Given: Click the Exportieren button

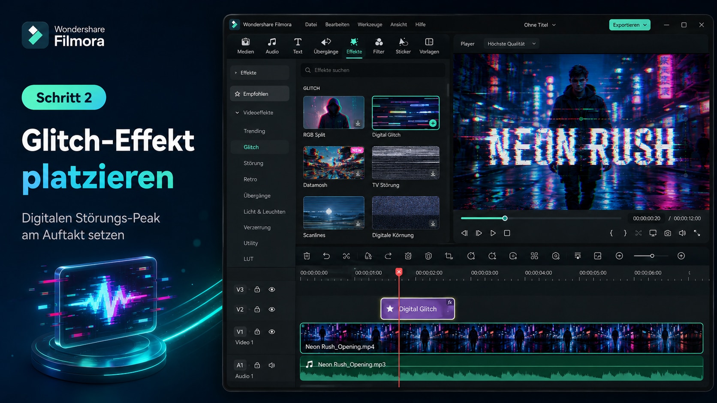Looking at the screenshot, I should [630, 25].
